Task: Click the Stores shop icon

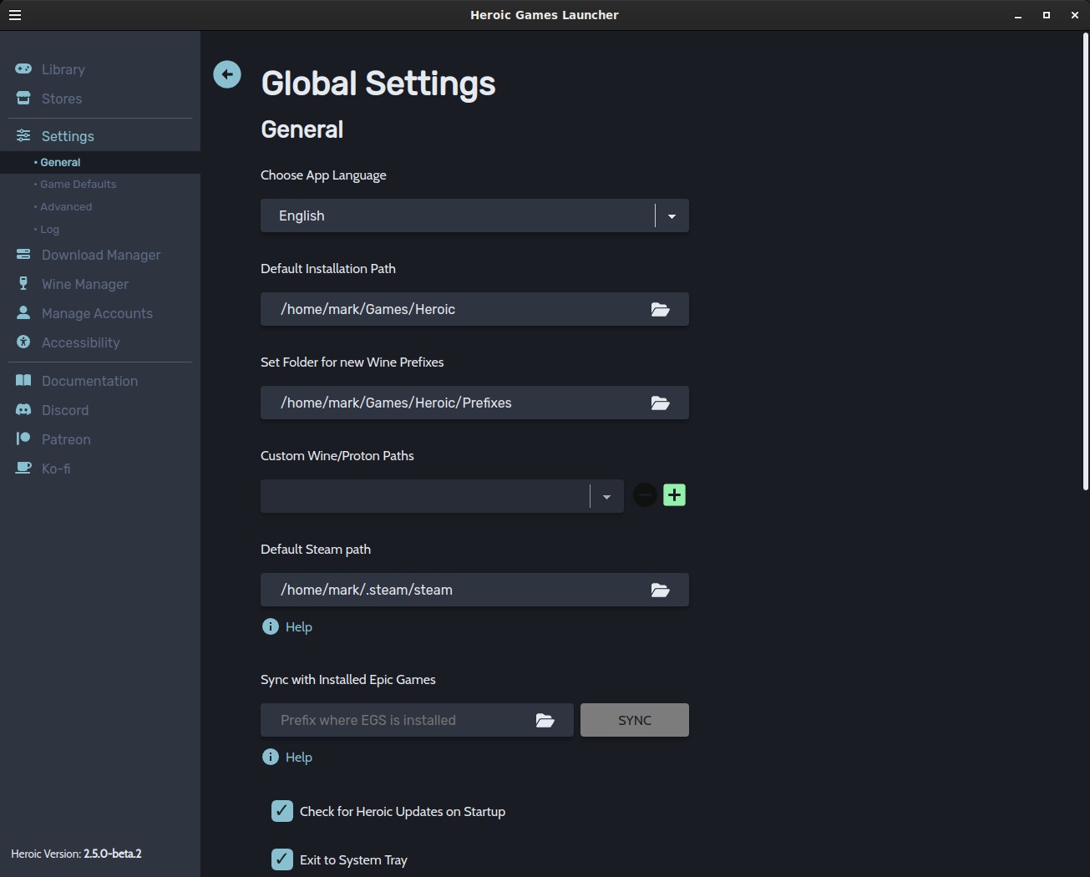Action: [23, 98]
